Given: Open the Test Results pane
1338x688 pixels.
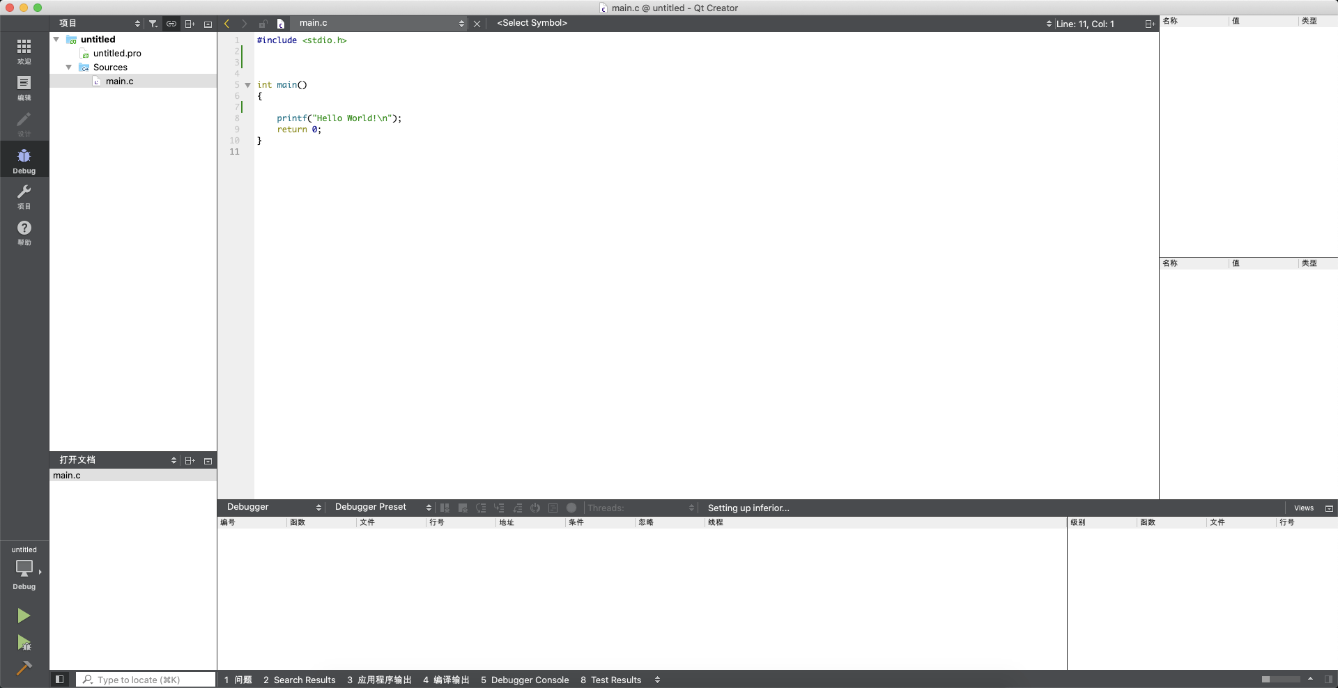Looking at the screenshot, I should point(610,680).
